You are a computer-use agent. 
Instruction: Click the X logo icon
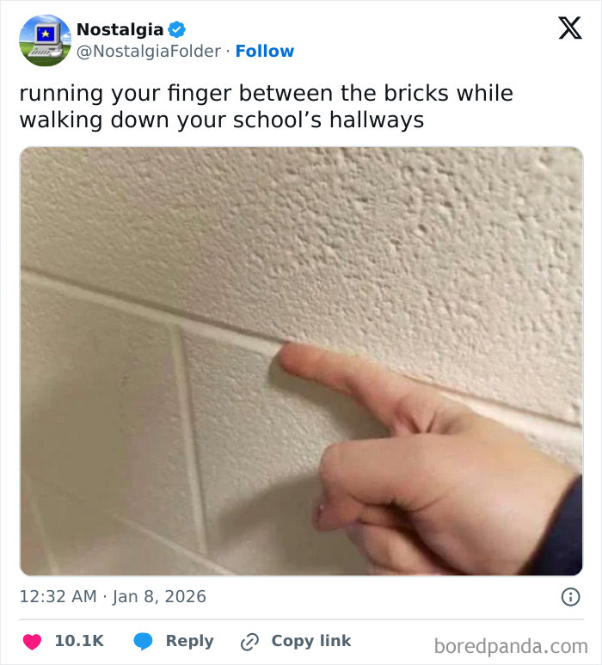[570, 28]
